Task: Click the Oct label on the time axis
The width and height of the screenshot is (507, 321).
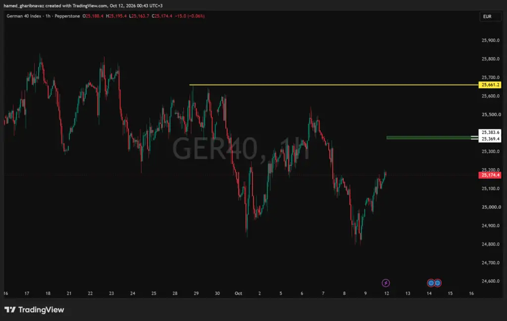Action: tap(238, 293)
